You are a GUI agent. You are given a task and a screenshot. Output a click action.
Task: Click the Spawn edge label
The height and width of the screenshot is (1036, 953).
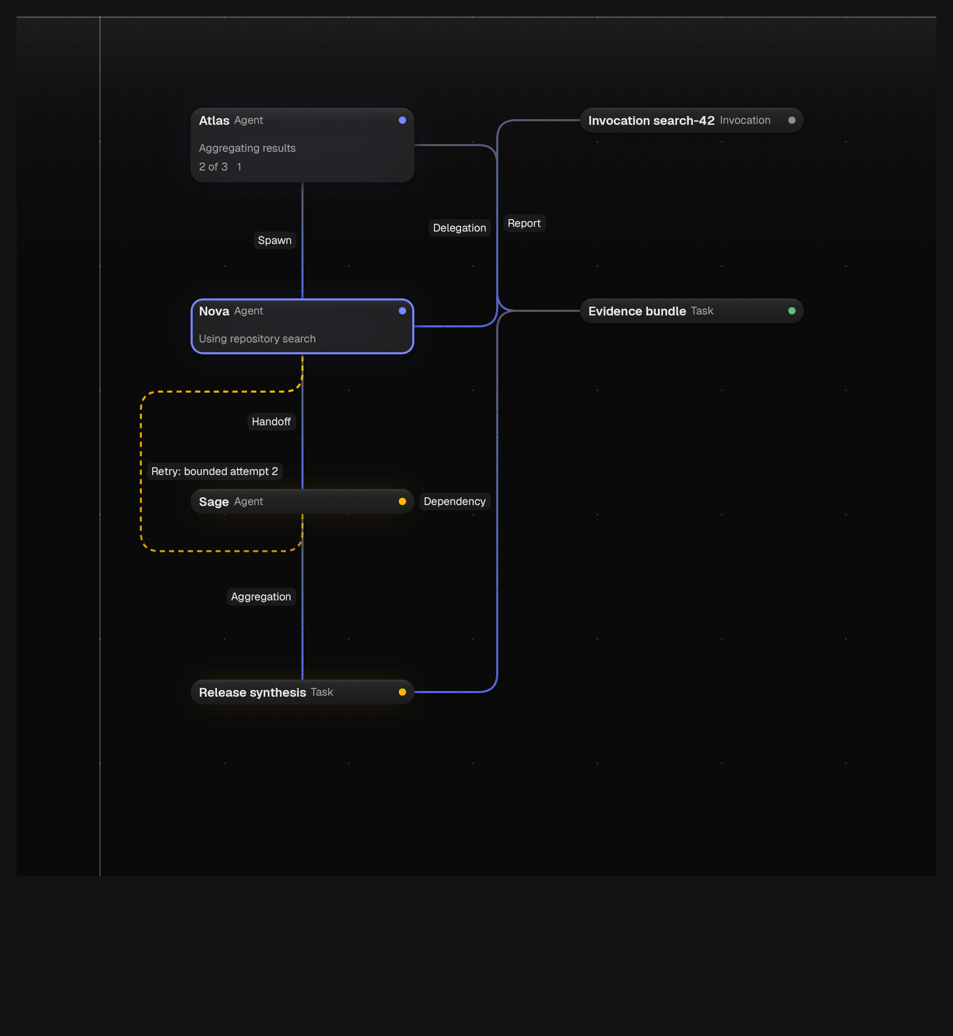pos(275,240)
